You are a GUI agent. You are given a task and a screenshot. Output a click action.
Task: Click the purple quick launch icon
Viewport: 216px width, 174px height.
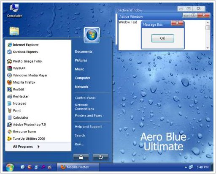(43, 167)
